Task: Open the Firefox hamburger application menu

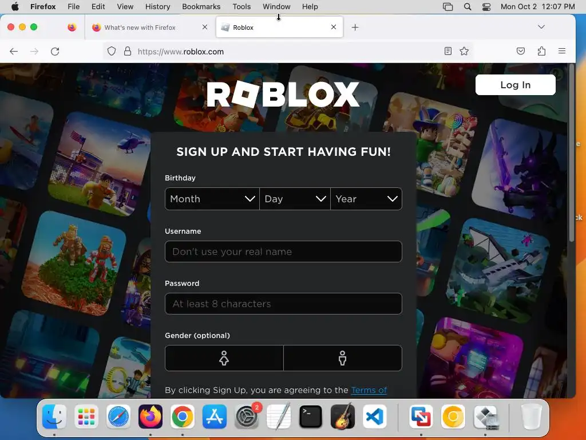Action: point(562,51)
